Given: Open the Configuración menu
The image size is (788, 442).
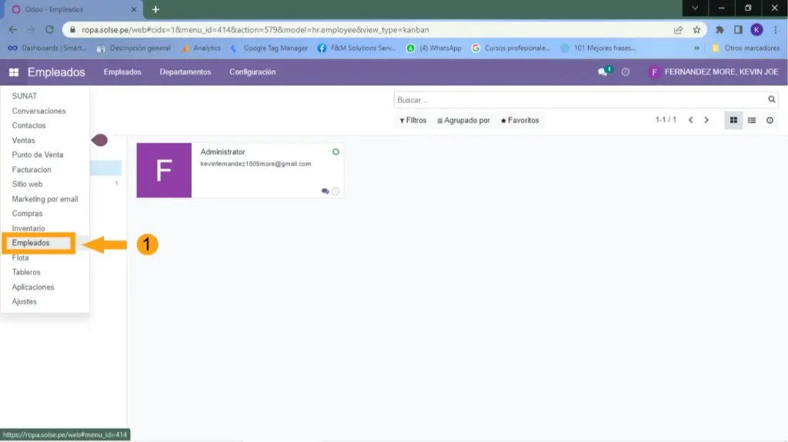Looking at the screenshot, I should point(252,72).
